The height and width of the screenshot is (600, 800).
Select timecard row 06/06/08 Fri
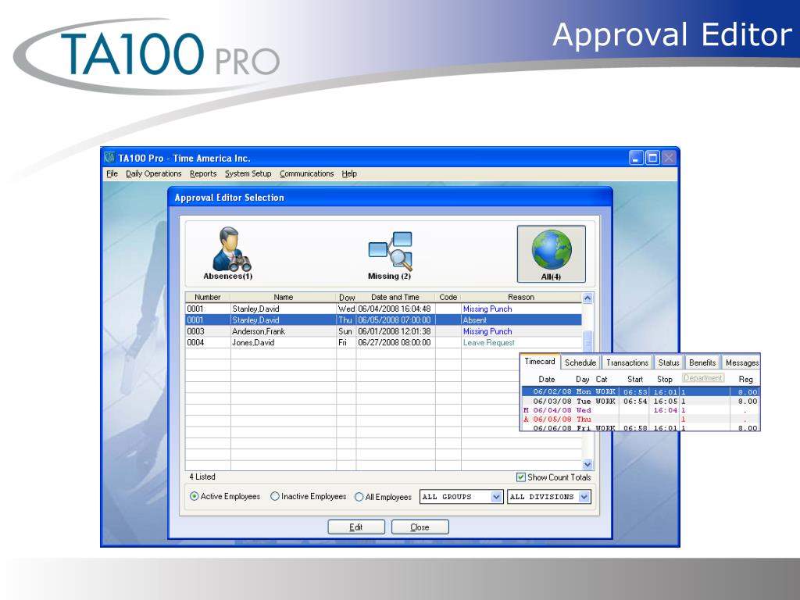(641, 427)
